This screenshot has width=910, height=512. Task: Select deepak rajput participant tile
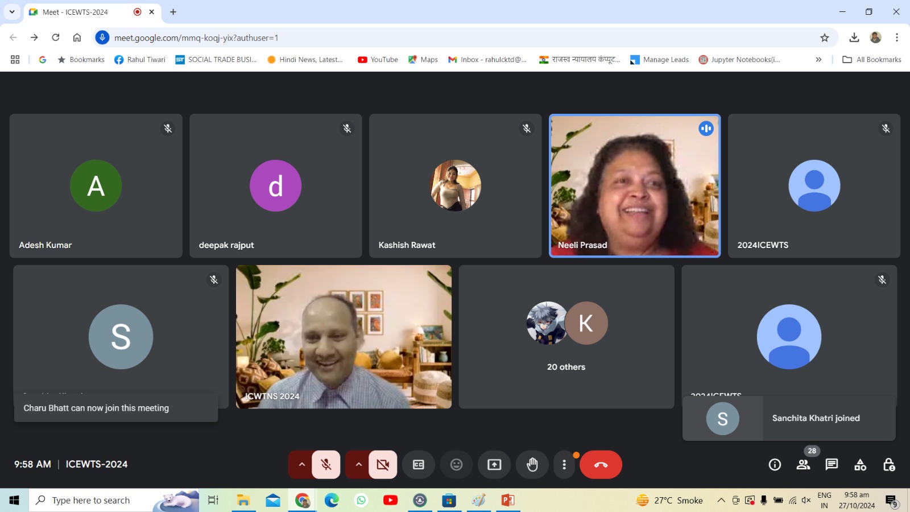pos(276,185)
